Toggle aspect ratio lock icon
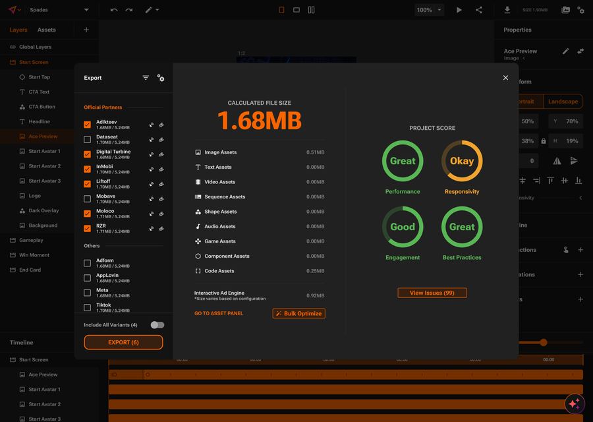Viewport: 593px width, 422px height. pyautogui.click(x=544, y=141)
